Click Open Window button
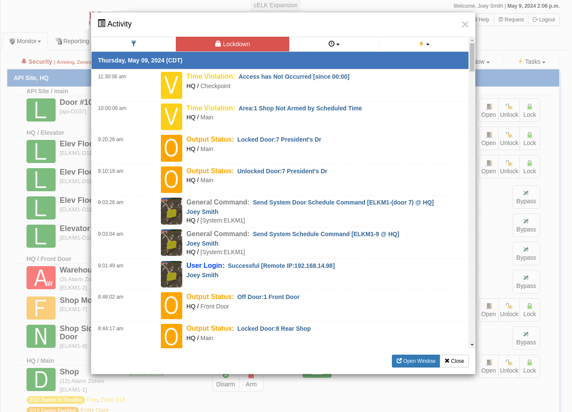 point(416,361)
